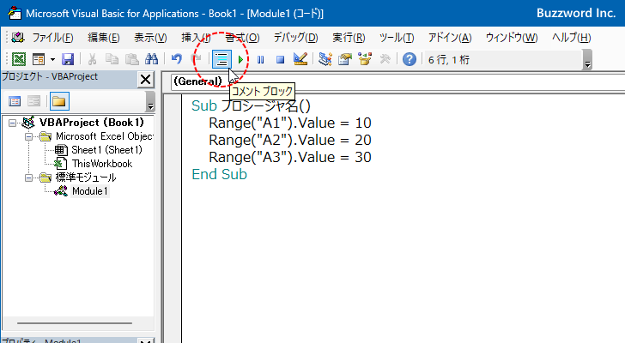Open the デバッグ(D) menu

(295, 38)
